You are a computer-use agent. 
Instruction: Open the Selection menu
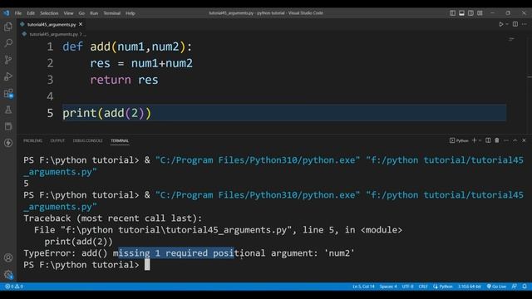pyautogui.click(x=49, y=13)
